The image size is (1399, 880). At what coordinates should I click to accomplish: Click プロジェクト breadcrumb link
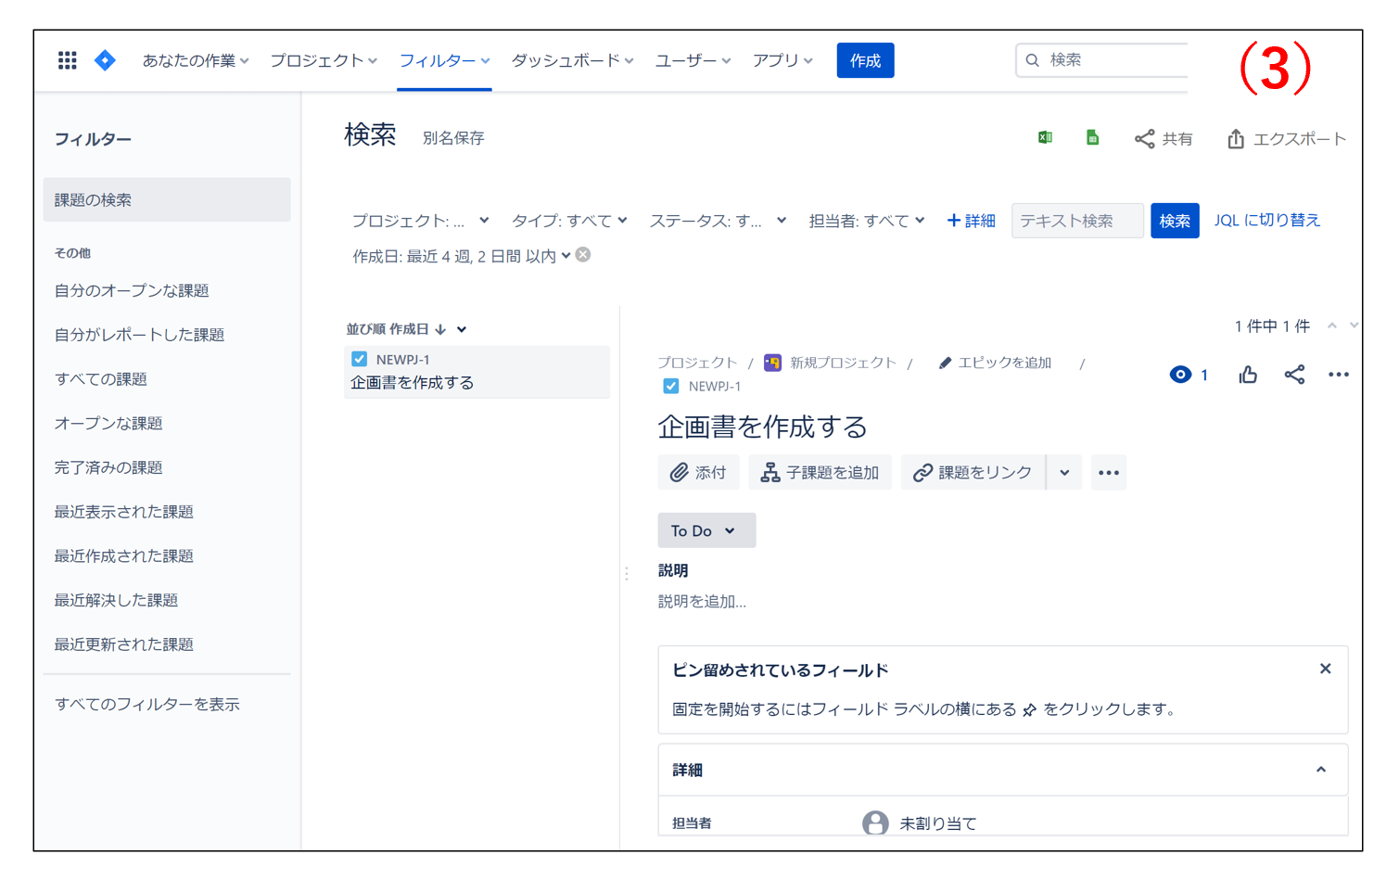(x=697, y=363)
